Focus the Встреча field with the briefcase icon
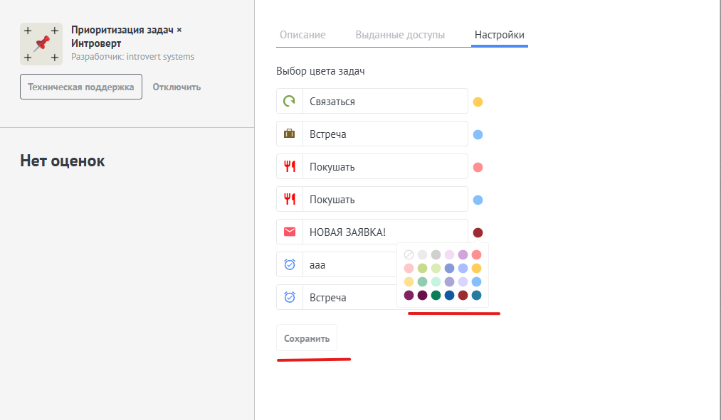The width and height of the screenshot is (721, 420). [385, 134]
